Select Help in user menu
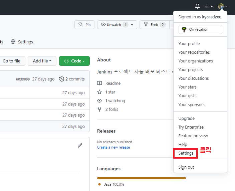Screen dimensions: 235x191 click(183, 145)
